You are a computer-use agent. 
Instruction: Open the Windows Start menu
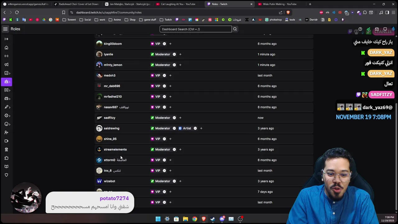coord(158,219)
